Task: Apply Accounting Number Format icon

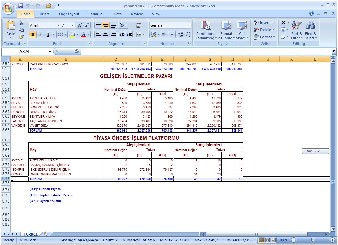Action: tap(153, 34)
